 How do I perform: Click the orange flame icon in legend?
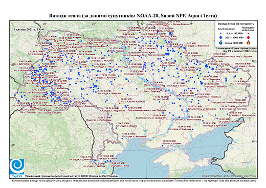point(249,42)
